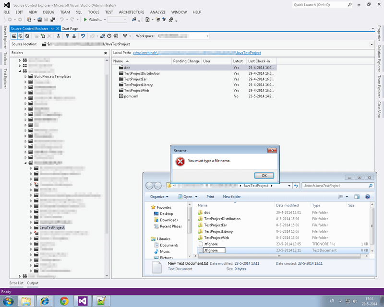Click the change view icon in file explorer
The image size is (384, 307).
[x=340, y=197]
